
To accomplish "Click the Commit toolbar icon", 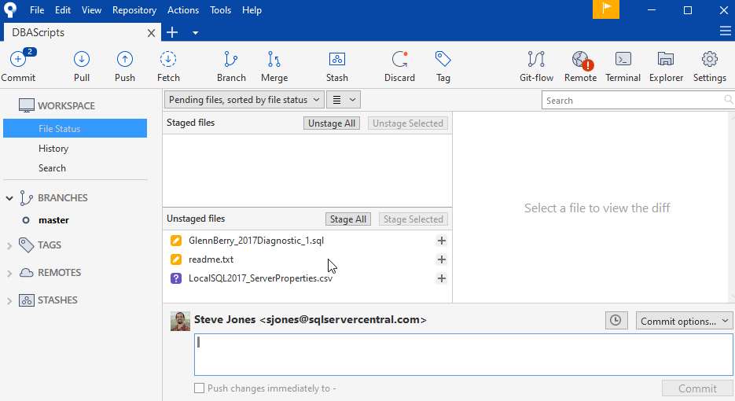I will (18, 60).
